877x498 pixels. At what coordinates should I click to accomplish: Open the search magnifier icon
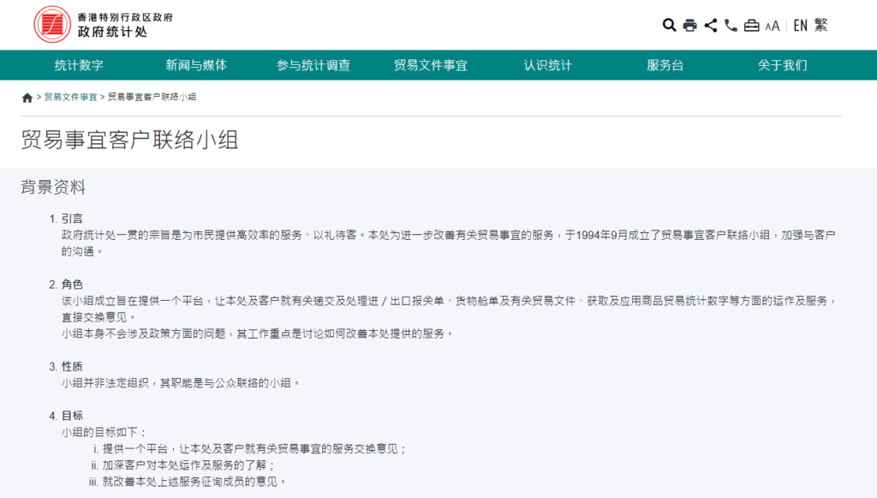coord(669,25)
